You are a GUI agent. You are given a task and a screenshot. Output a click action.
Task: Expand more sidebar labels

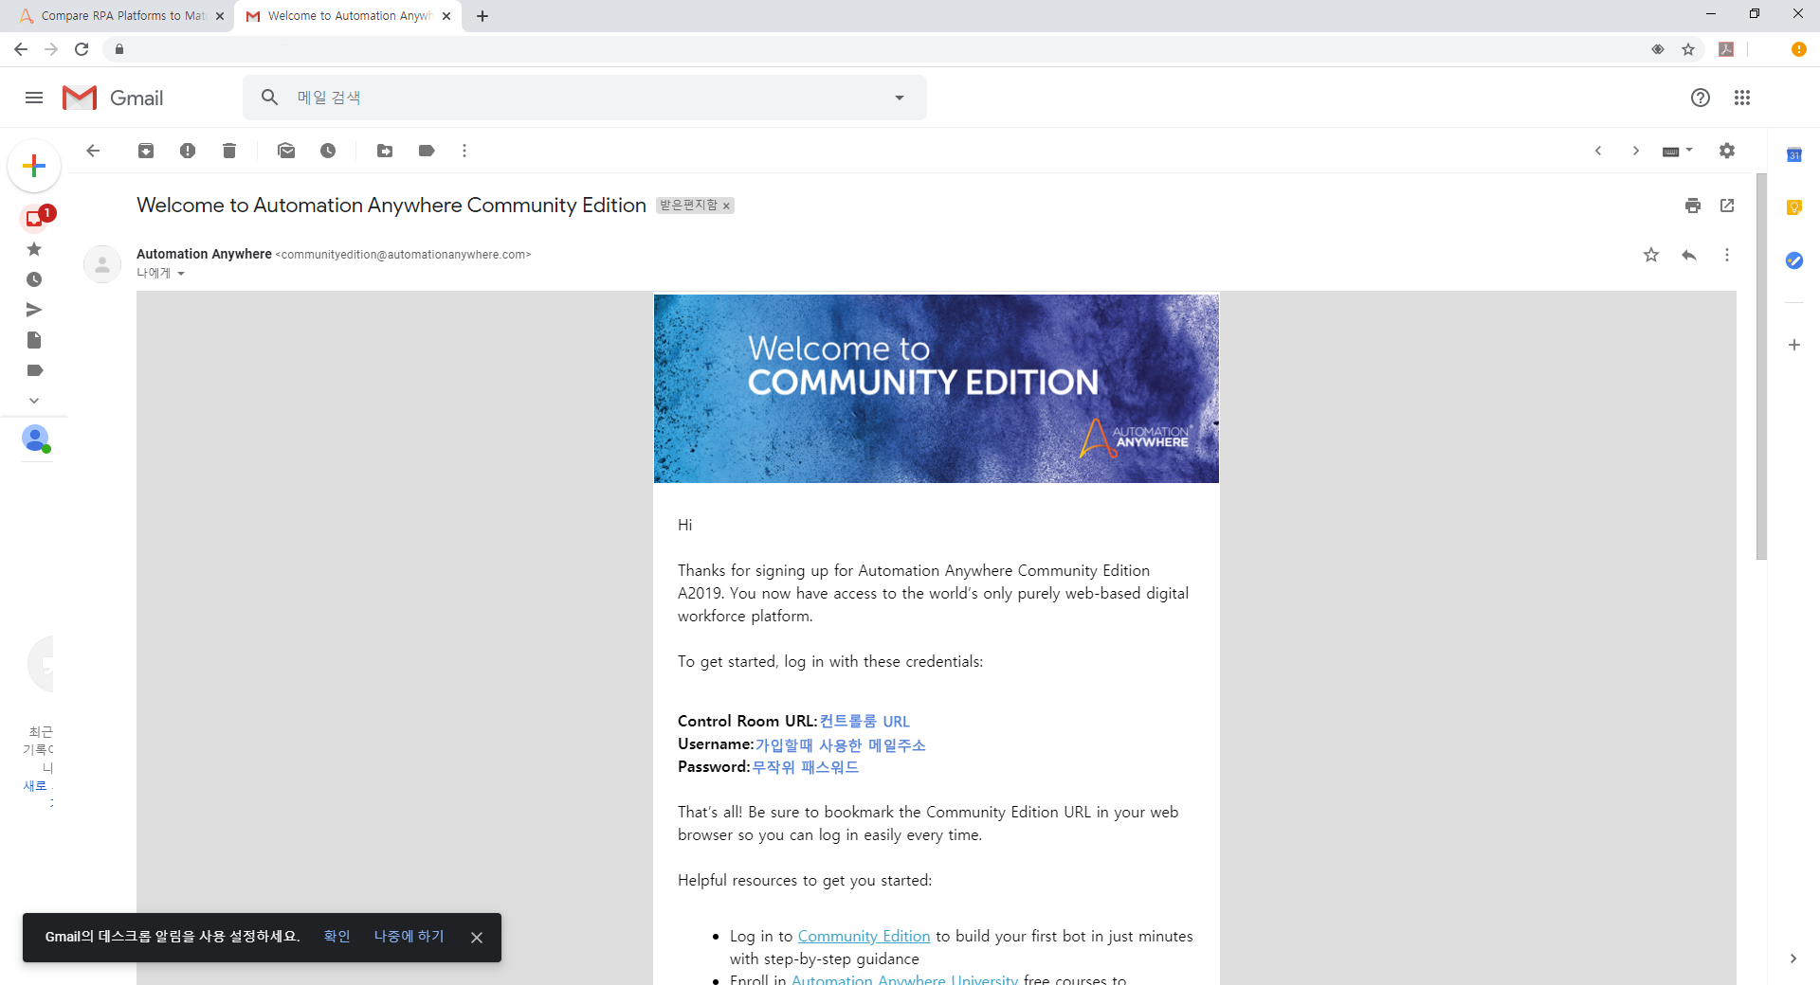pos(34,401)
